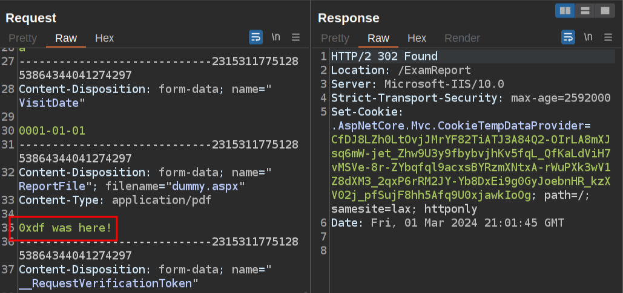This screenshot has width=623, height=293.
Task: Open the Hex tab in Request
Action: (104, 38)
